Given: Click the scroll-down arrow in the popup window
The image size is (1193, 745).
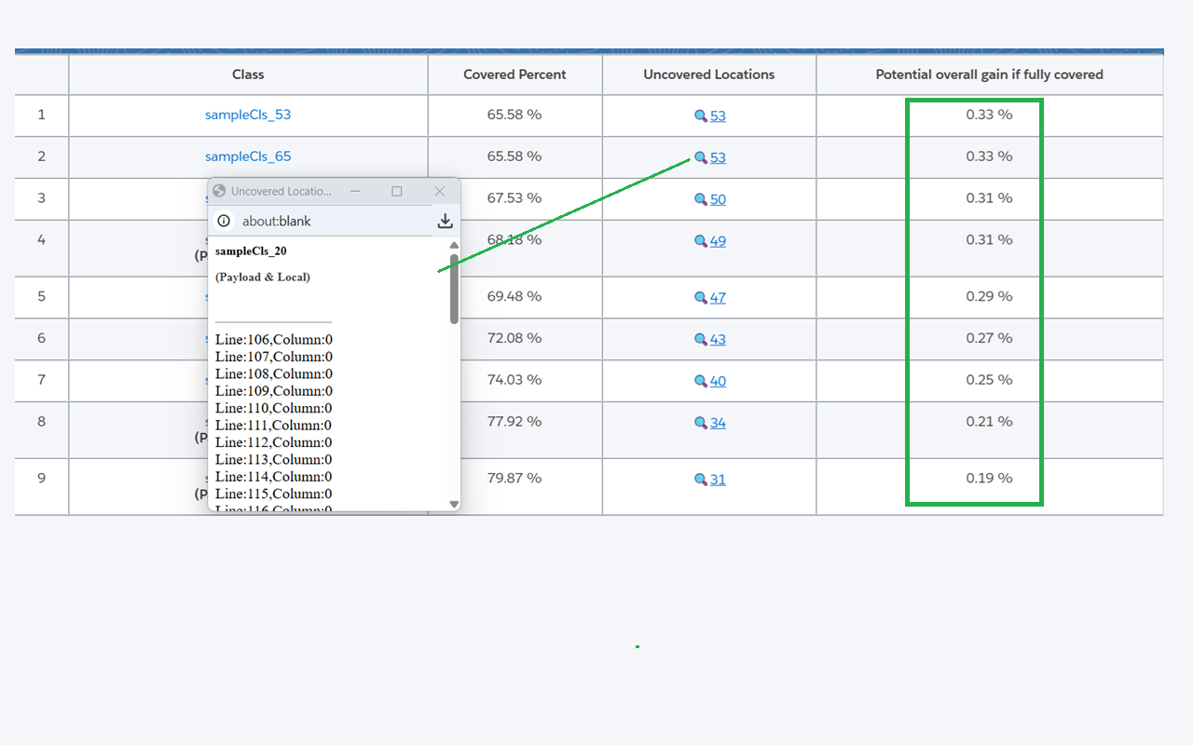Looking at the screenshot, I should point(453,503).
